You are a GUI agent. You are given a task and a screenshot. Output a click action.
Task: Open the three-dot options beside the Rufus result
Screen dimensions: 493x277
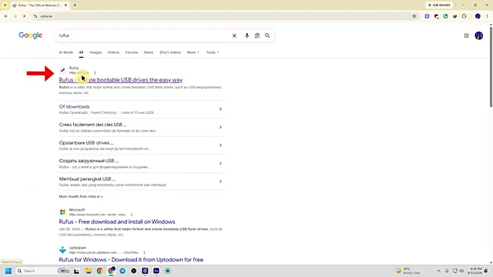[x=95, y=73]
